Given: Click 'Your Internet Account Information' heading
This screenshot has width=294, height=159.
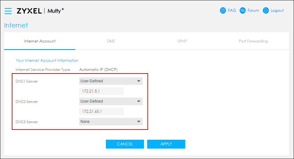Looking at the screenshot, I should point(47,60).
